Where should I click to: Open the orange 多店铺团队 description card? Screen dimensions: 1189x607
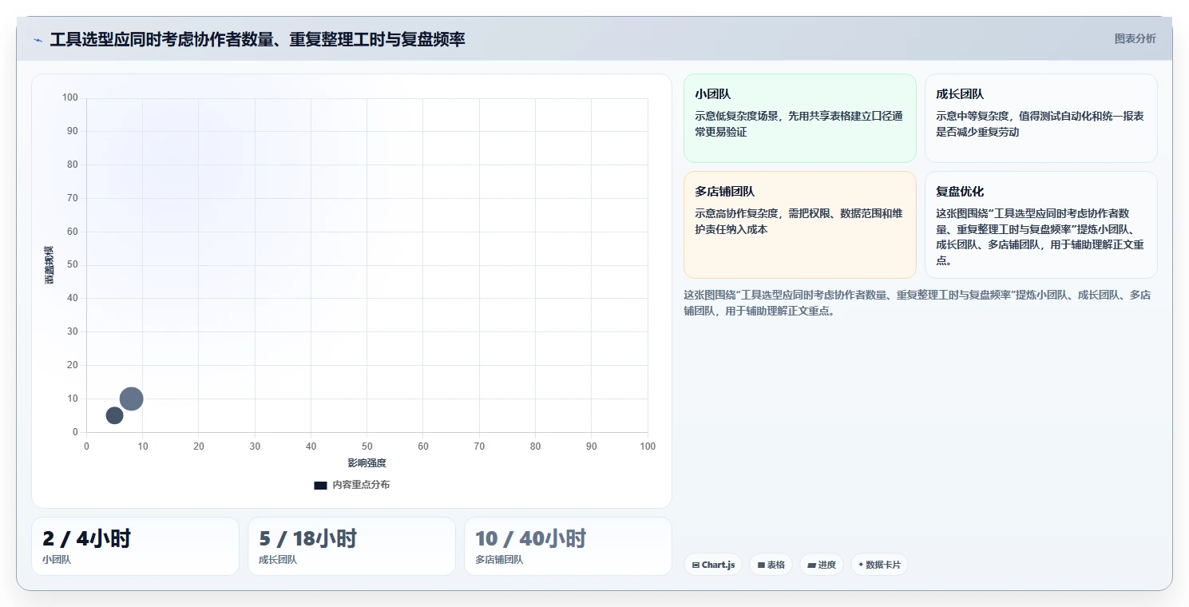pos(800,224)
